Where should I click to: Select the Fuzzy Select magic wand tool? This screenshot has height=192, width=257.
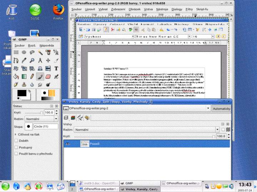click(40, 52)
